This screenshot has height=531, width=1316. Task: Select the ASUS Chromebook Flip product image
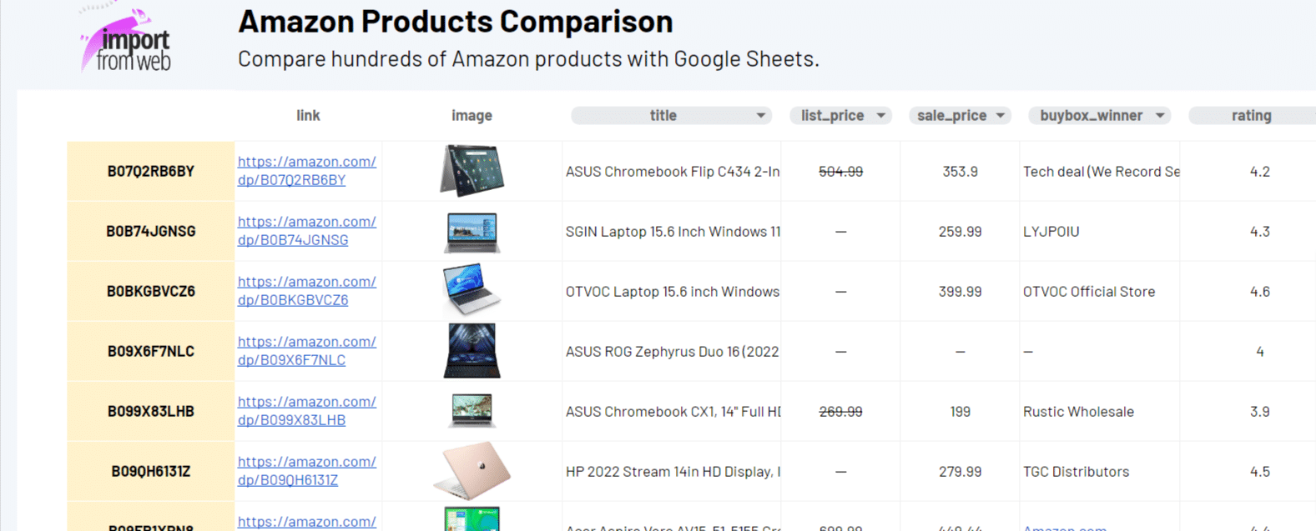[x=471, y=170]
